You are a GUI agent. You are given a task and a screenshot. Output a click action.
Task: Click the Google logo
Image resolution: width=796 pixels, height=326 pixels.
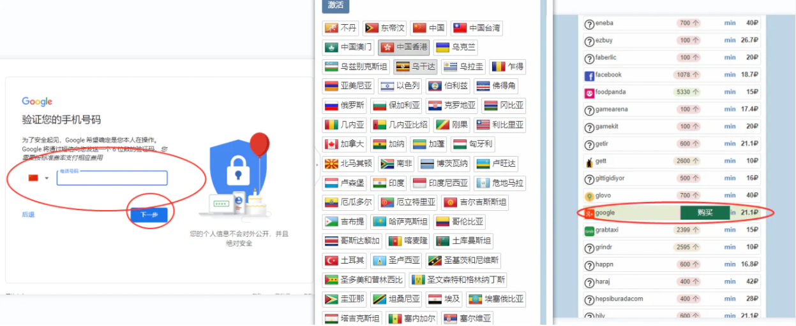(x=37, y=101)
